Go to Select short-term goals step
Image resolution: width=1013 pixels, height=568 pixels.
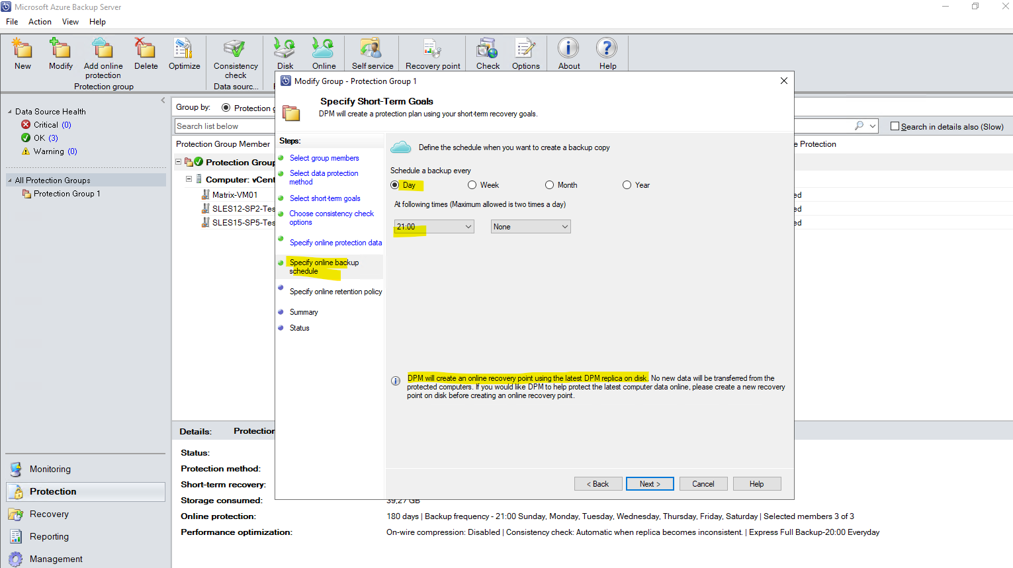(325, 198)
